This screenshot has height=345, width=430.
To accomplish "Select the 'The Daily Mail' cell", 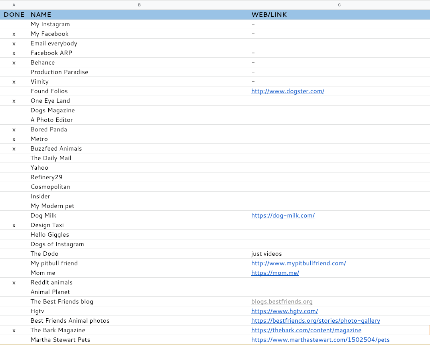I will coord(139,158).
